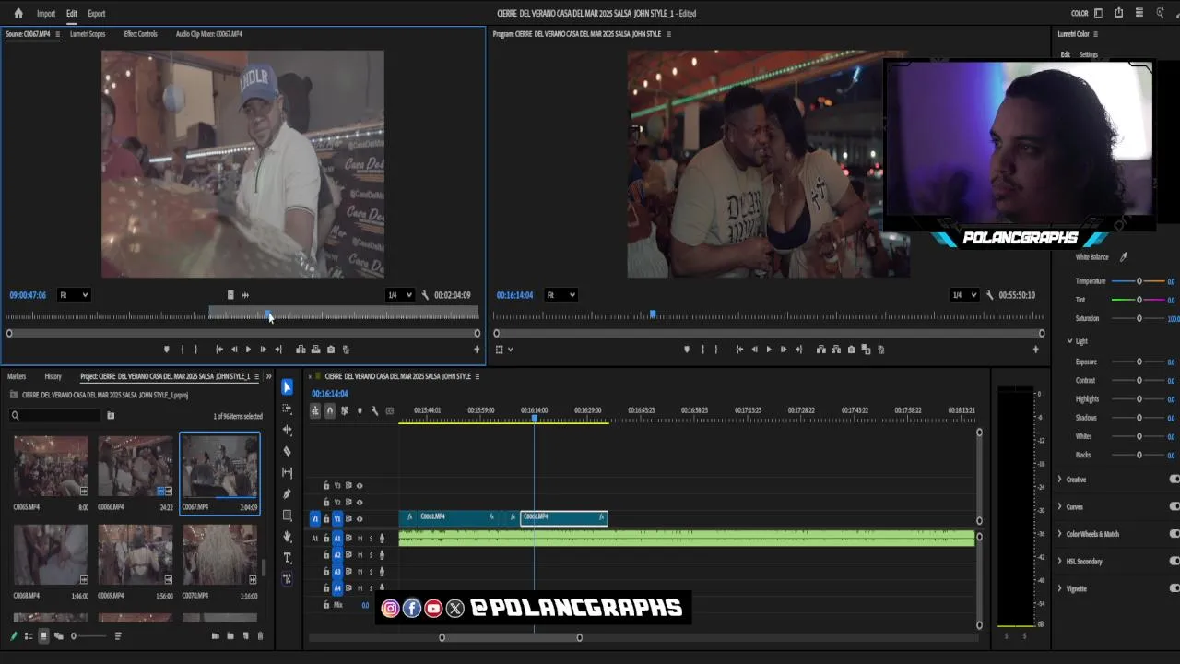Image resolution: width=1180 pixels, height=664 pixels.
Task: Toggle lock on track V1
Action: click(326, 518)
